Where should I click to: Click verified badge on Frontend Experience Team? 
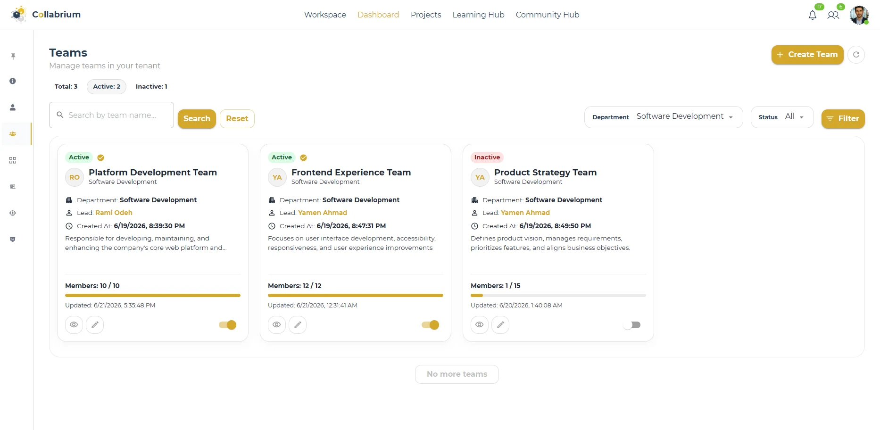303,157
